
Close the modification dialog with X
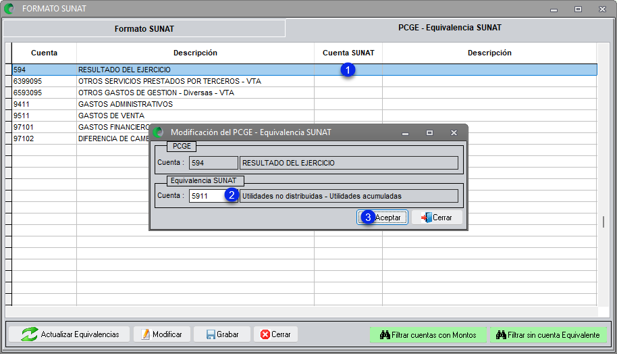pos(454,132)
